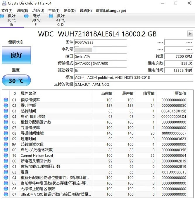Click the 原始值 column header
Viewport: 195px width, 199px height.
click(180, 94)
